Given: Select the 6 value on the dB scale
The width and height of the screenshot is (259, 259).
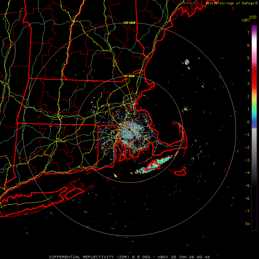Looking at the screenshot, I should [248, 45].
